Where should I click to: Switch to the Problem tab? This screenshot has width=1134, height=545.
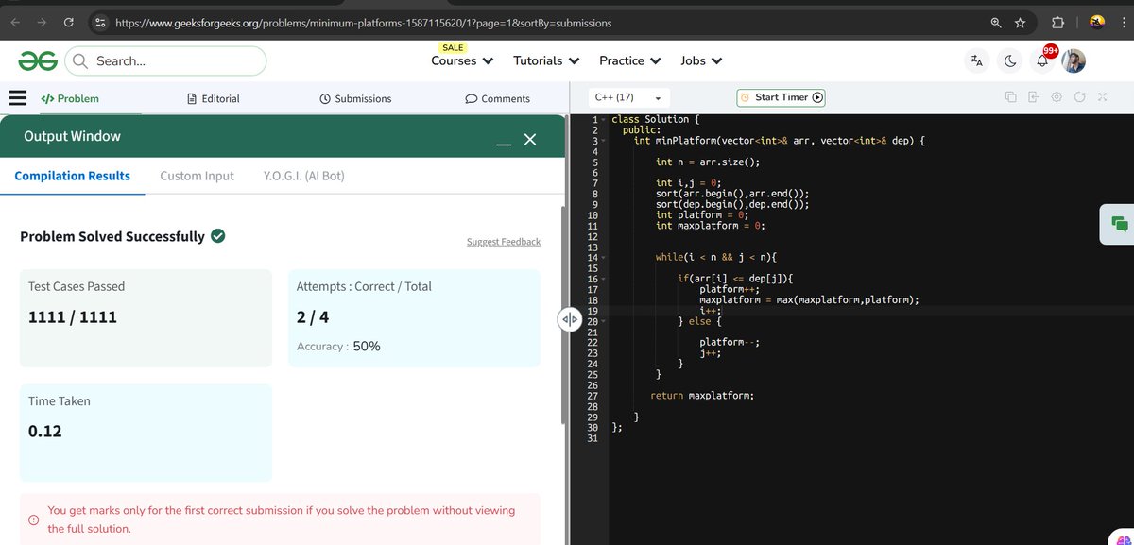[x=71, y=98]
